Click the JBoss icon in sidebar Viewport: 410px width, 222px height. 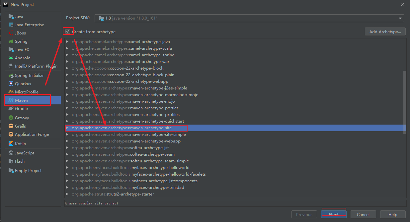coord(11,33)
